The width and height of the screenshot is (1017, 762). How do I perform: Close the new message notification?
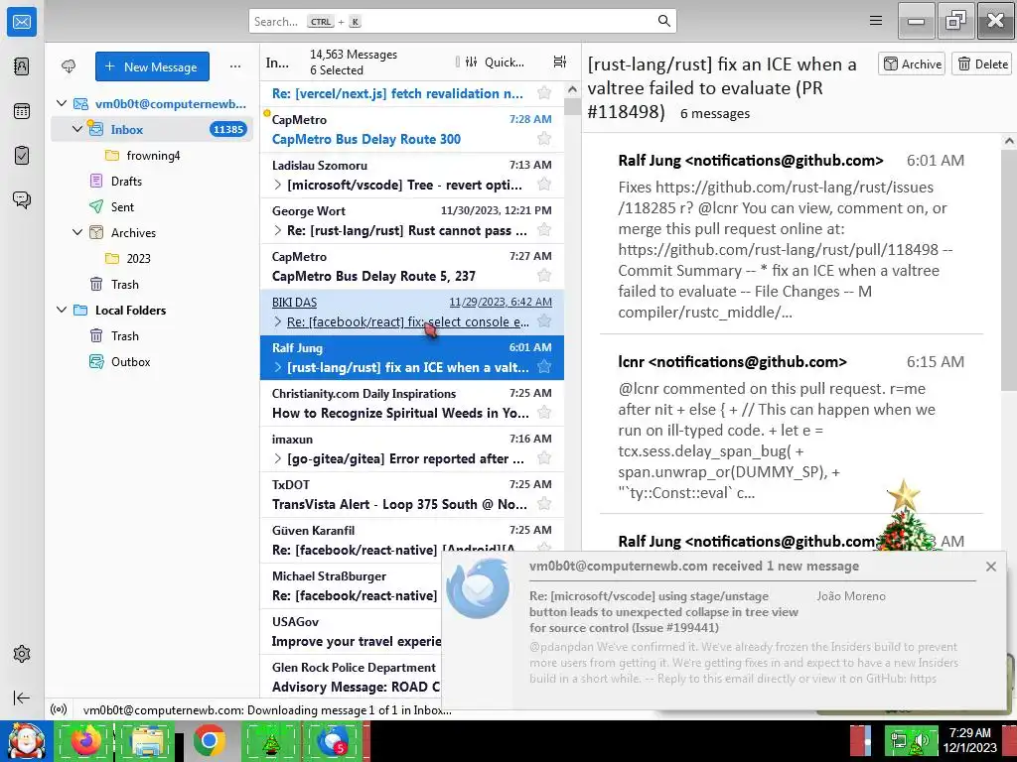point(990,567)
